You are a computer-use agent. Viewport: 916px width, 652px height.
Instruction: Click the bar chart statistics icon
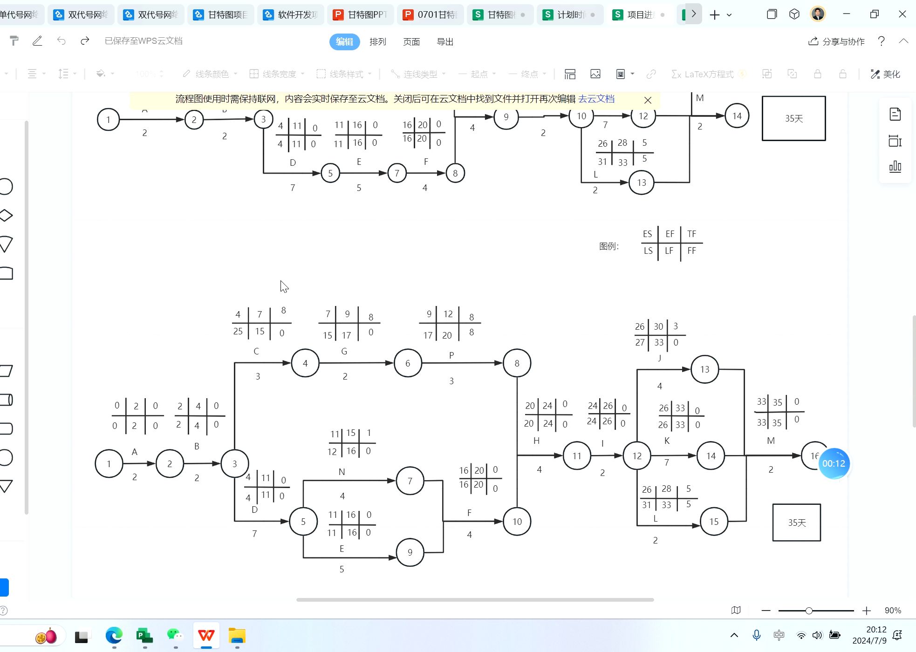point(895,166)
